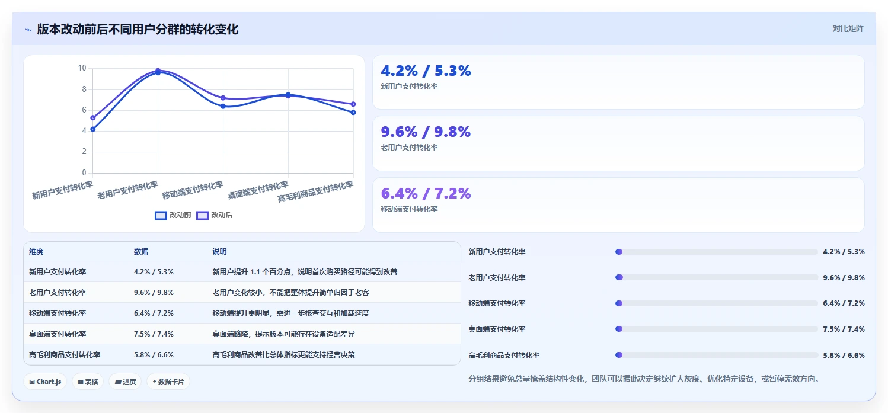Click the 数据 column header in the table

click(x=141, y=252)
